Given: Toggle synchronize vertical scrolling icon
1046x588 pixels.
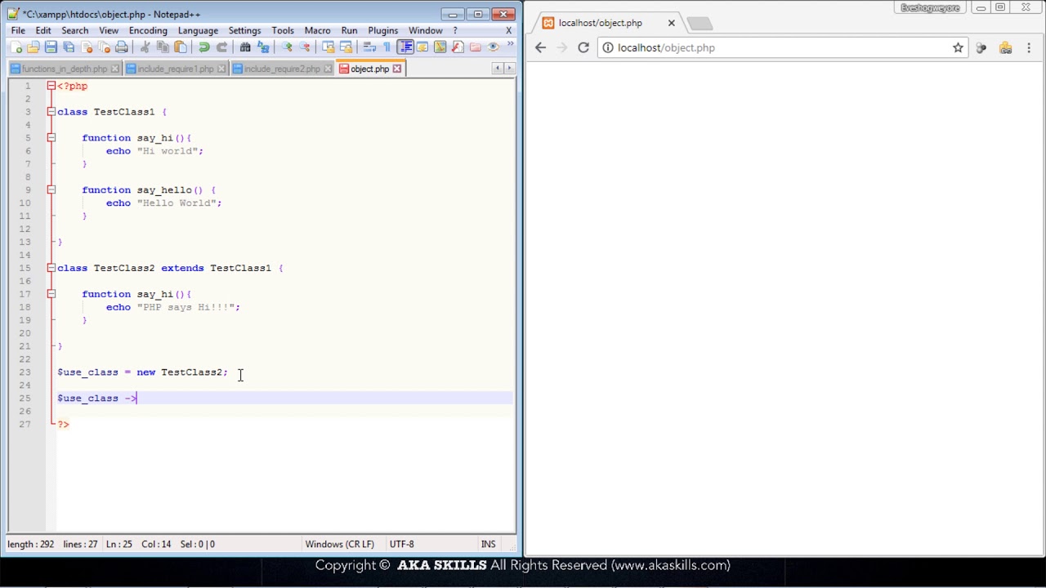Looking at the screenshot, I should 328,47.
